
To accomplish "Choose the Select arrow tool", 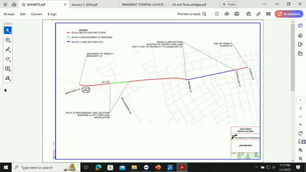I will 8,30.
